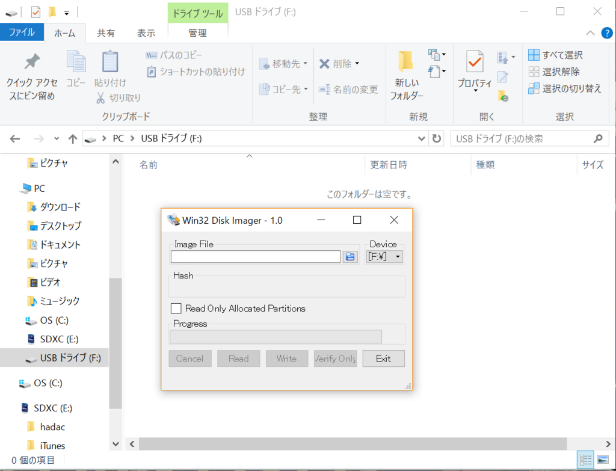Open the easy access dropdown icon

437,72
